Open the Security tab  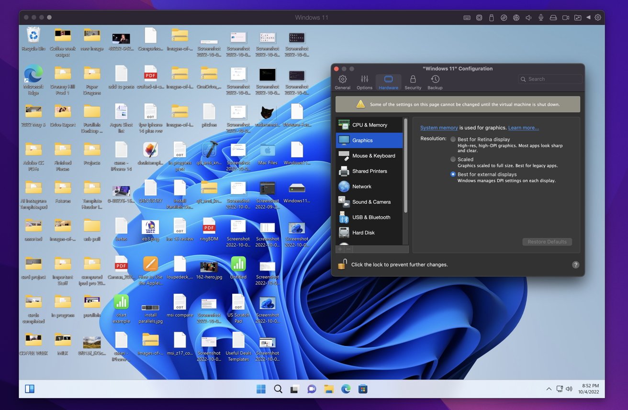(413, 82)
